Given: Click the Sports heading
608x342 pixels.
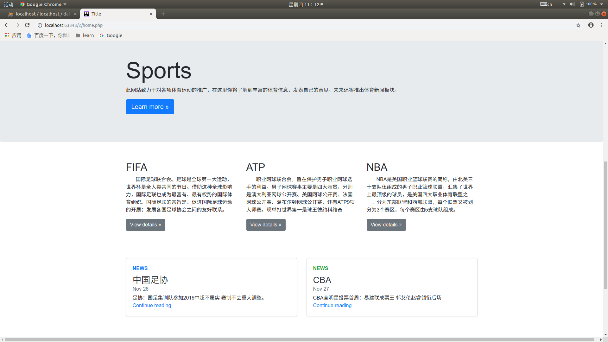Looking at the screenshot, I should pos(159,70).
